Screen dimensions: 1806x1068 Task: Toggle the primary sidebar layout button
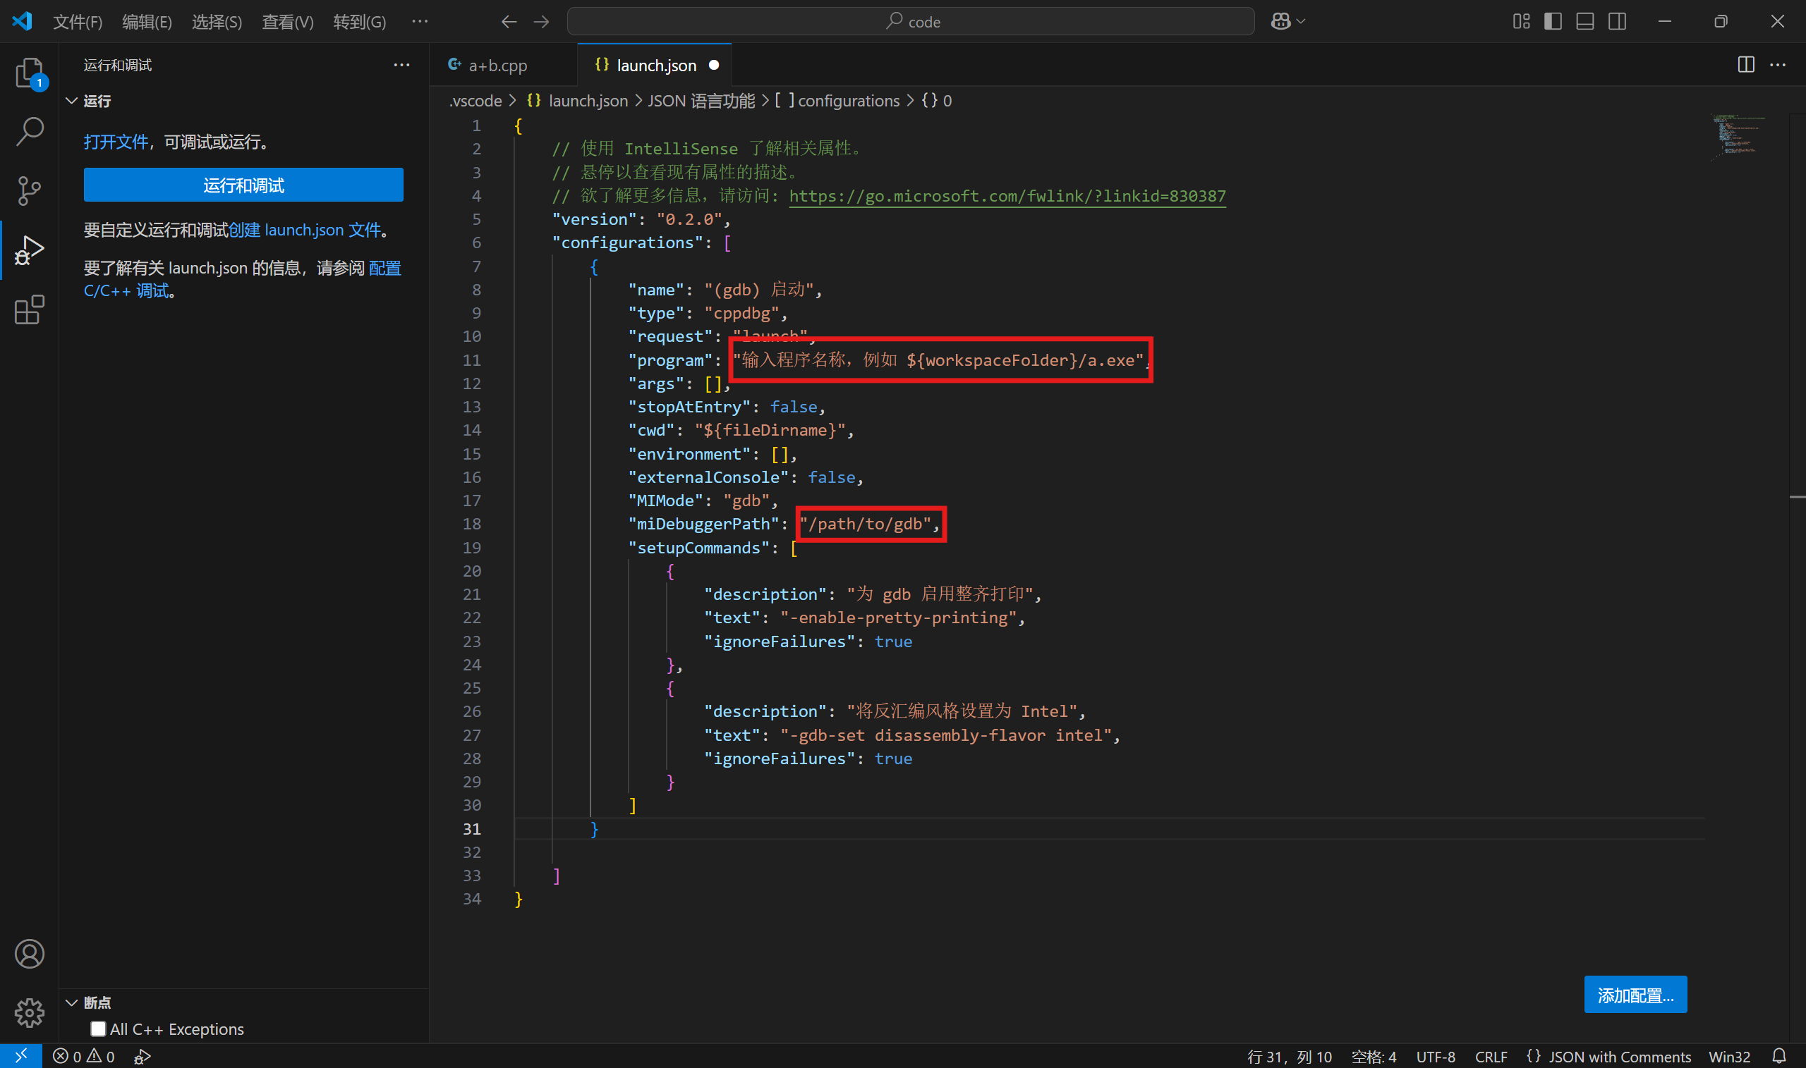[1553, 22]
